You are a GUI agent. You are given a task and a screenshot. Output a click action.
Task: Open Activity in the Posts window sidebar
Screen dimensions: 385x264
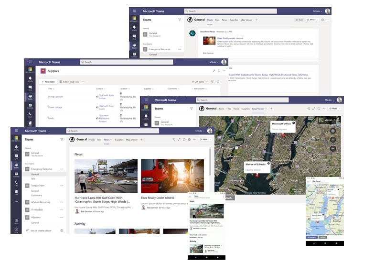pos(134,28)
